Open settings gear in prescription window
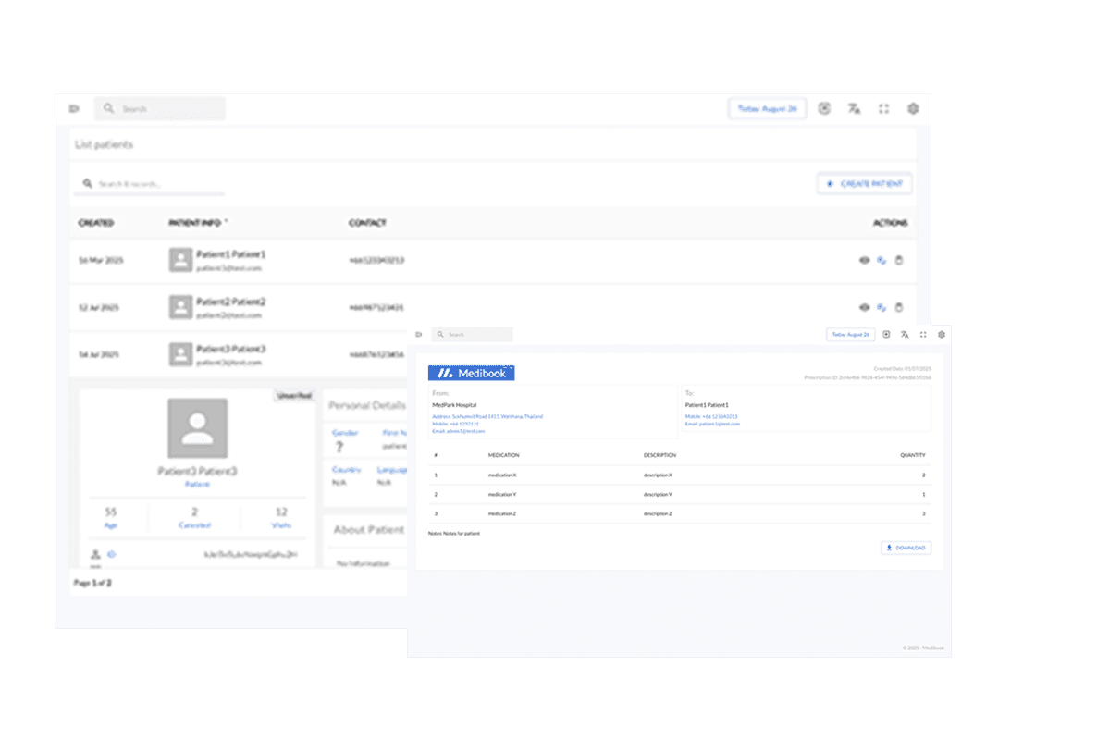The width and height of the screenshot is (1110, 740). coord(942,335)
